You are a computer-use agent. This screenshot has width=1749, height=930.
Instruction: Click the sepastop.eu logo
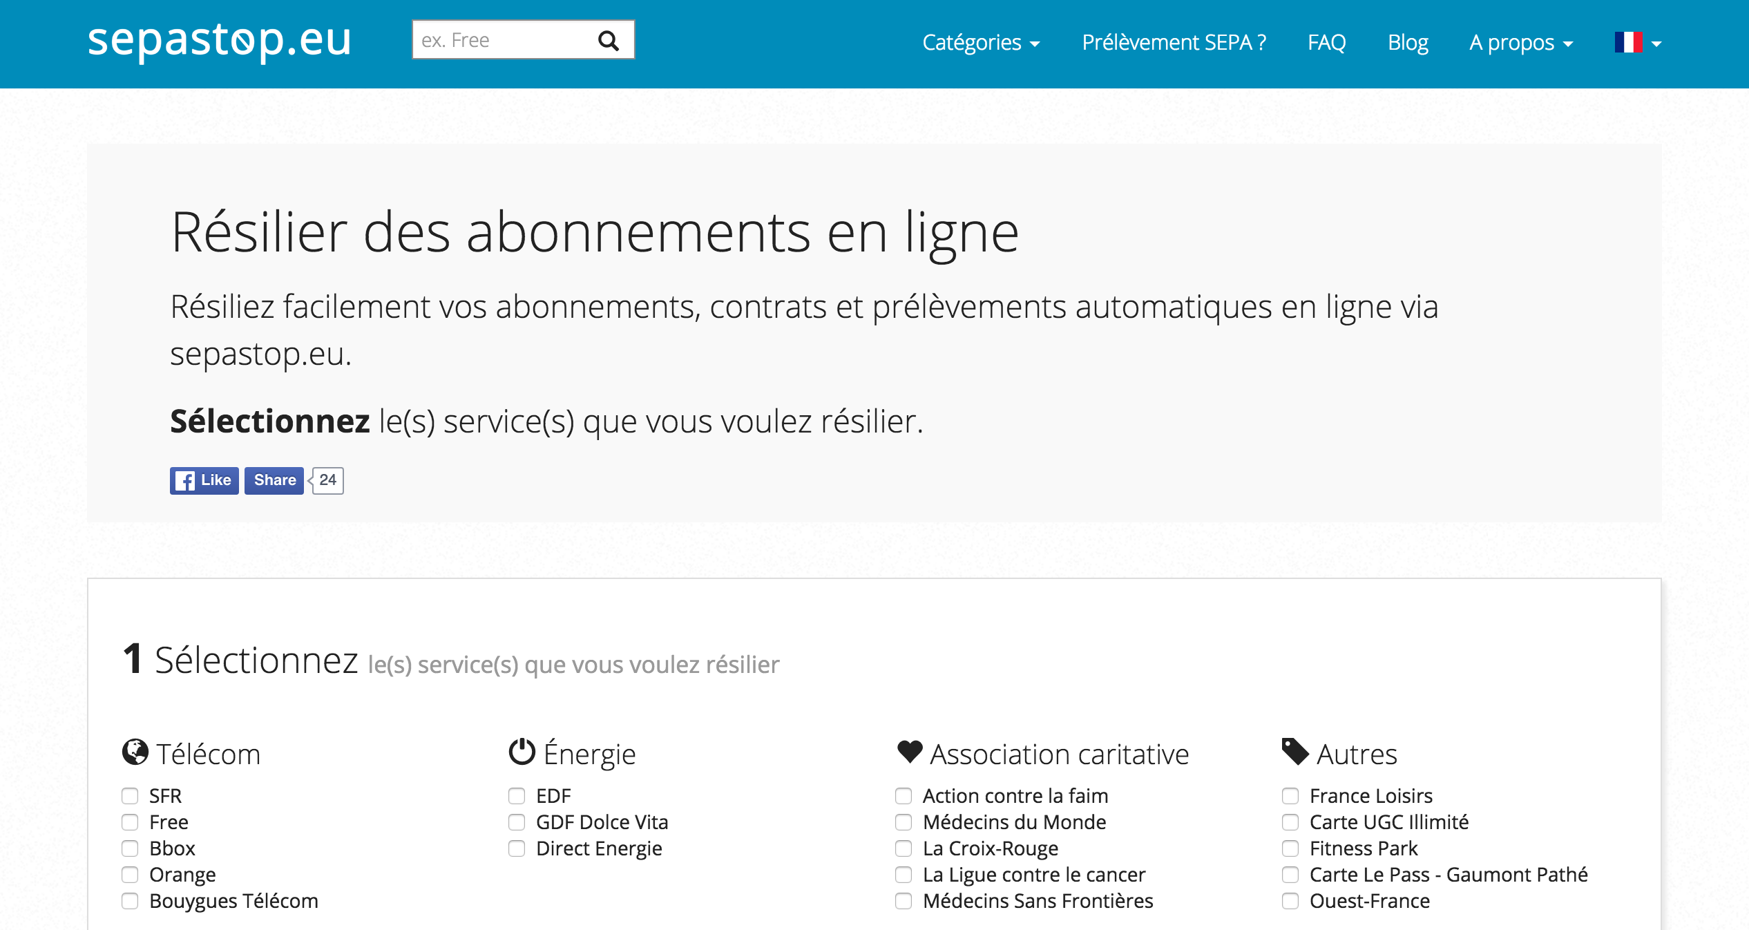pos(220,40)
